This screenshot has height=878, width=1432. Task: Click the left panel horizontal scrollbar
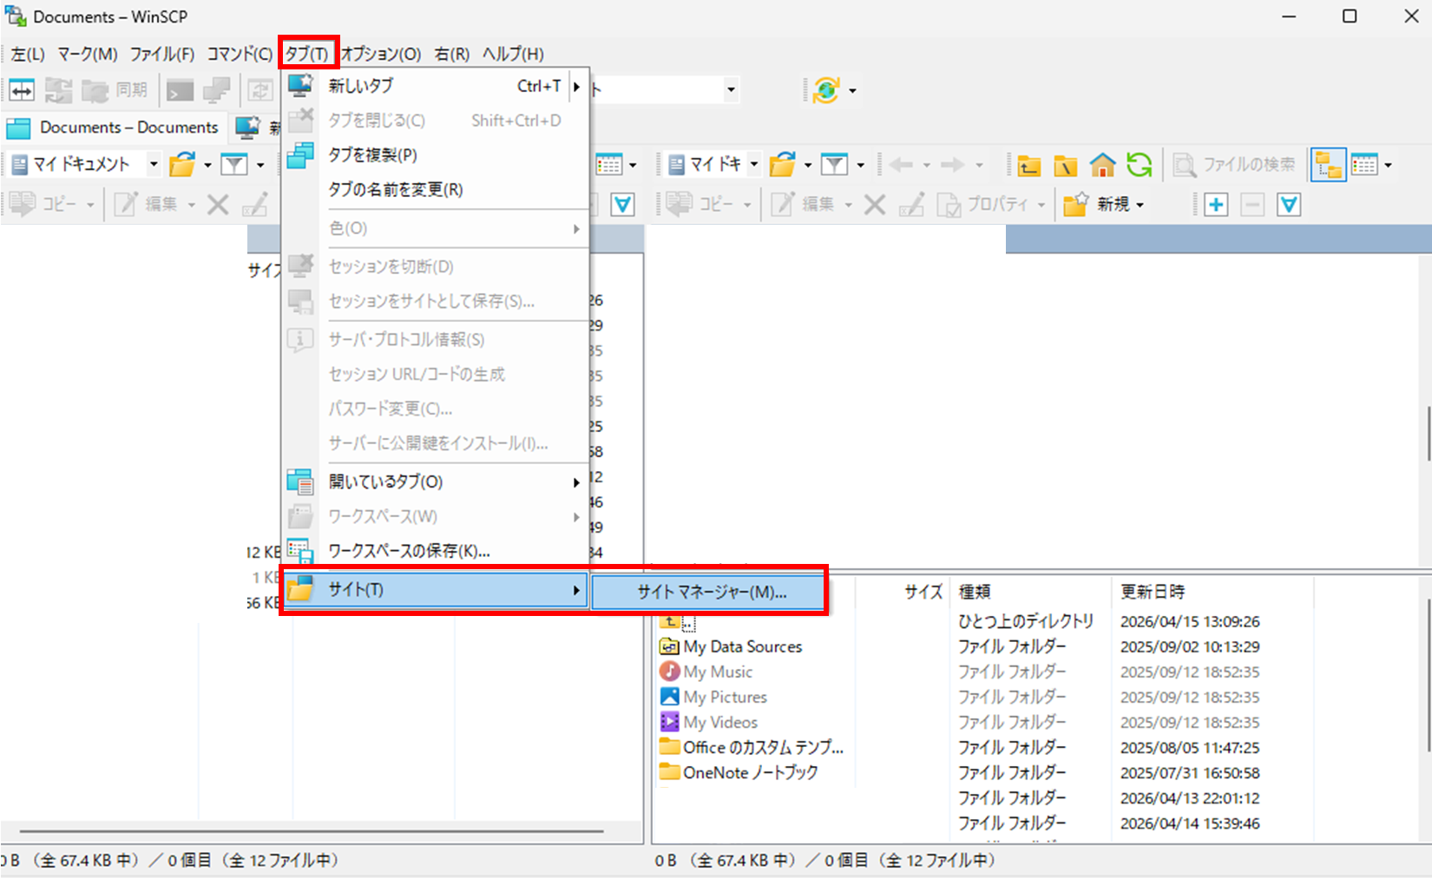click(312, 830)
